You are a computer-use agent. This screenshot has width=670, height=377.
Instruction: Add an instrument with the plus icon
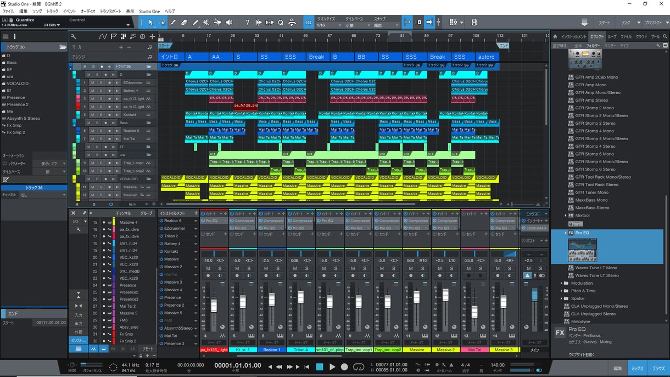point(196,213)
